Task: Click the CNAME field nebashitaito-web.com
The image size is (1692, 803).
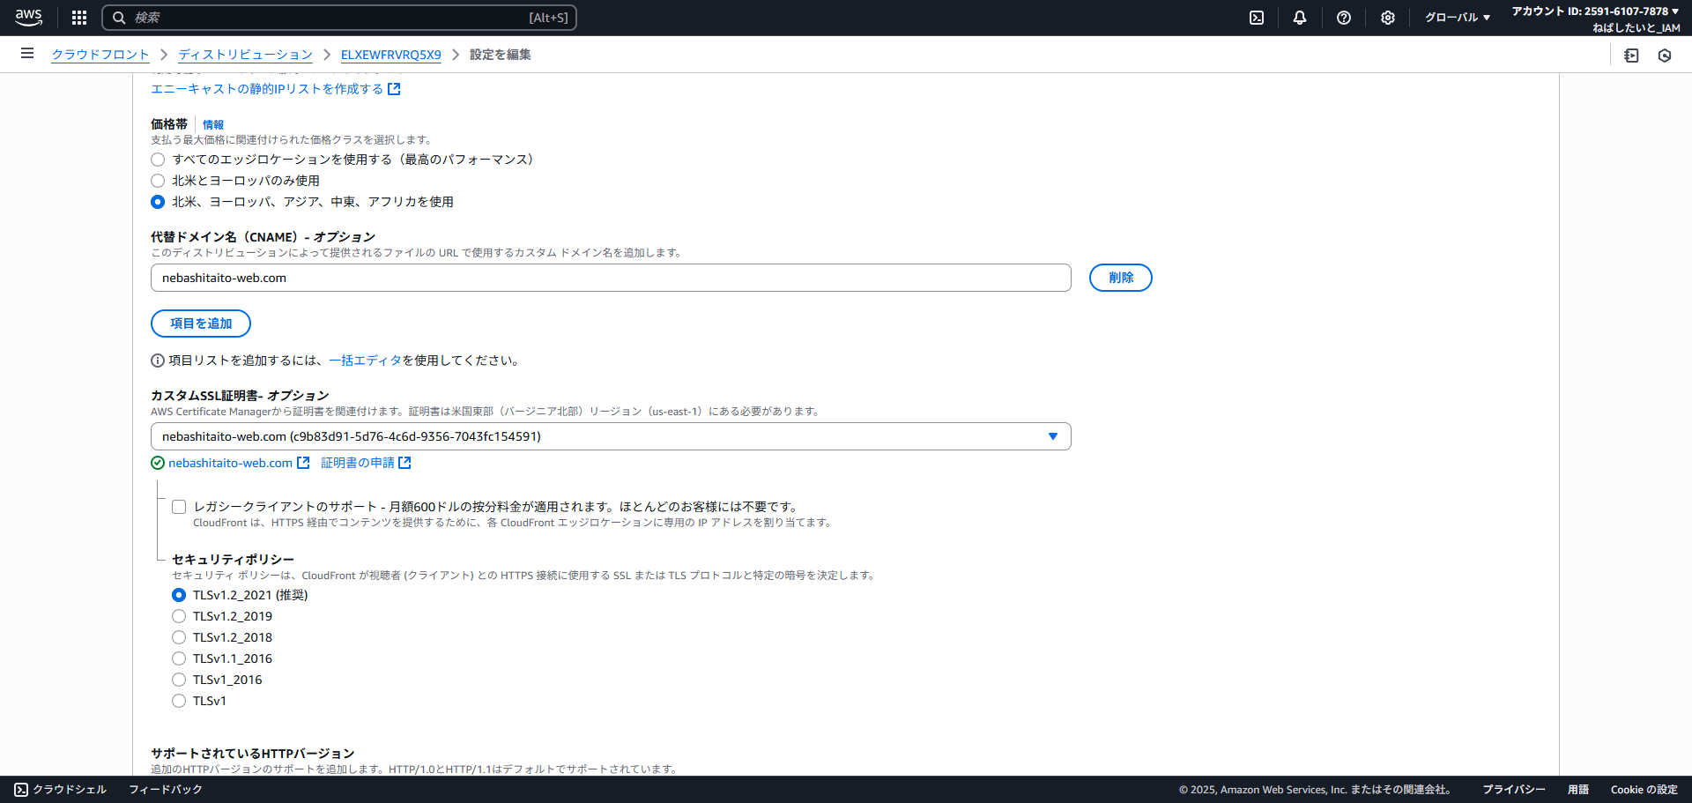Action: coord(611,278)
